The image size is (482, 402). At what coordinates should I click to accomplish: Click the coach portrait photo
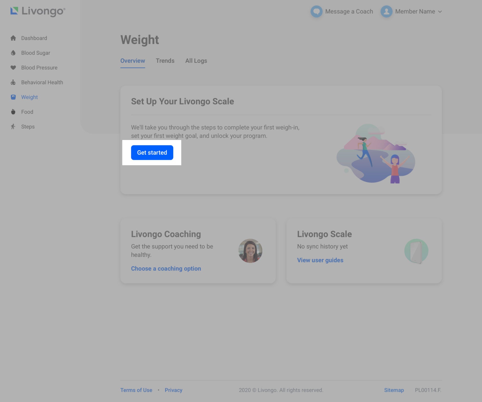pyautogui.click(x=250, y=251)
